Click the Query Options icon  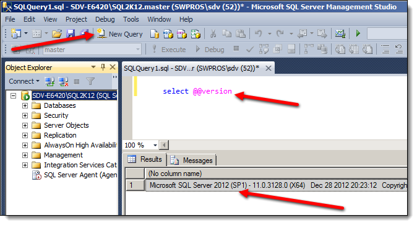coord(278,50)
